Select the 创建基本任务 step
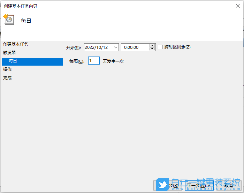Viewport: 244px width, 193px height. pos(16,44)
